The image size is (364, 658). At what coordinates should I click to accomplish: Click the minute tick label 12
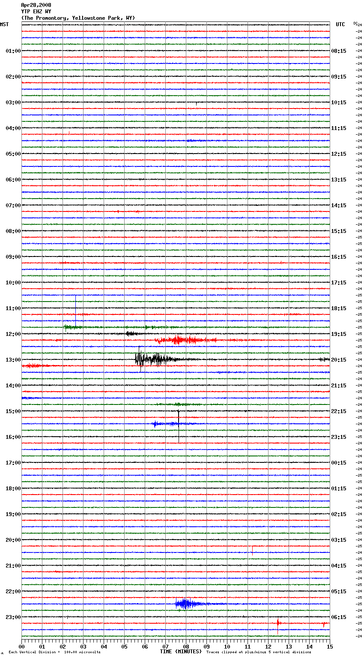coord(268,646)
